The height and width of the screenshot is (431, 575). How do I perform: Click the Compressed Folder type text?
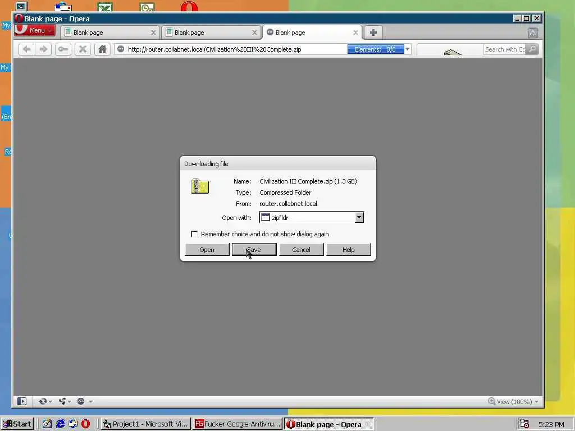[285, 192]
